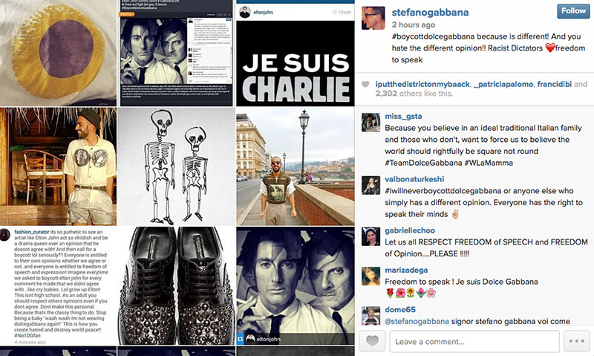Open _patriciapalomo liker profile link
The width and height of the screenshot is (594, 356).
503,84
